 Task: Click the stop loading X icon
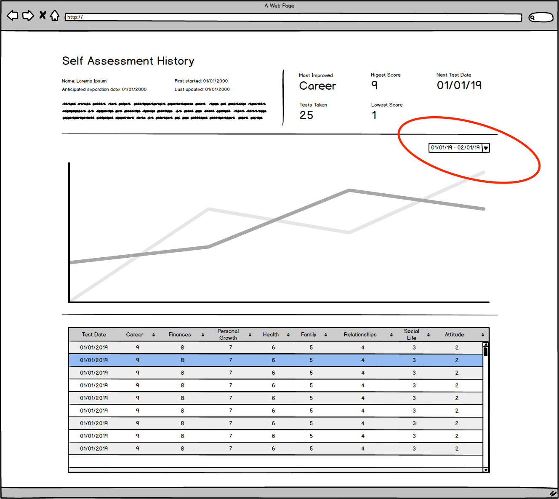pyautogui.click(x=43, y=16)
